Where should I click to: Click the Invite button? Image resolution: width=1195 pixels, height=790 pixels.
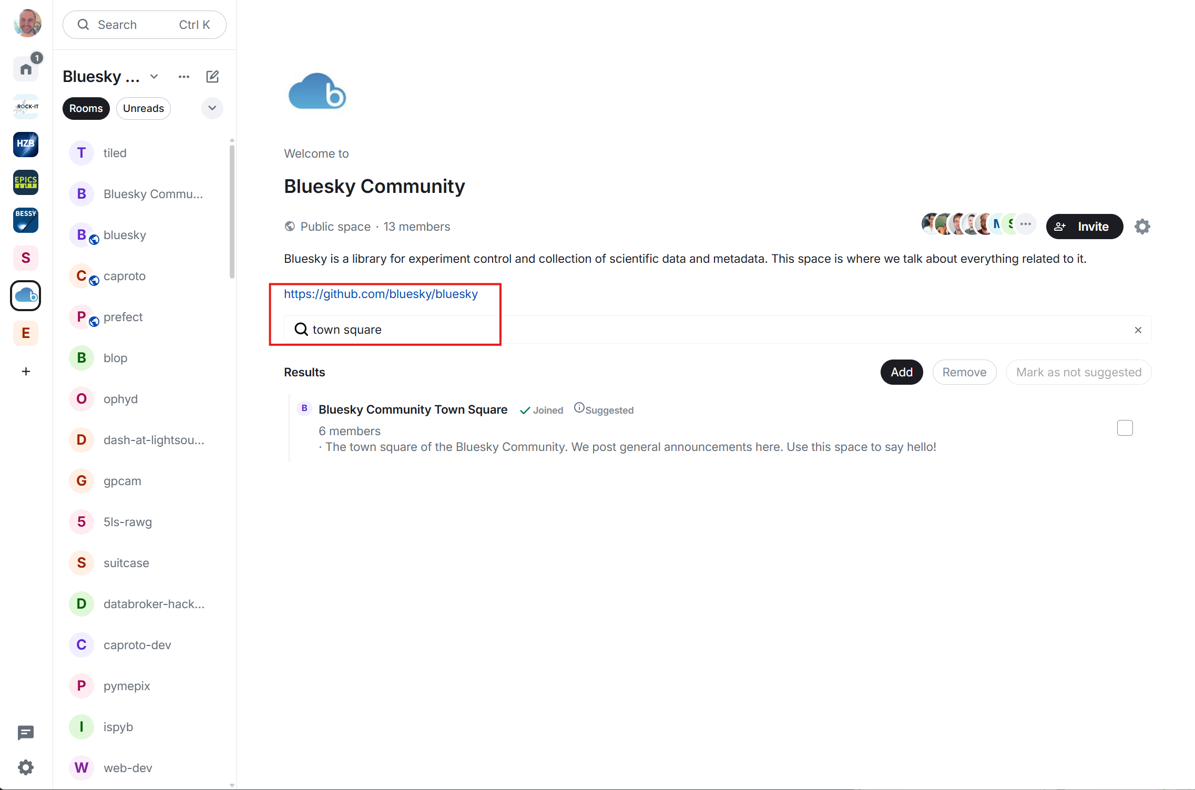click(x=1085, y=227)
